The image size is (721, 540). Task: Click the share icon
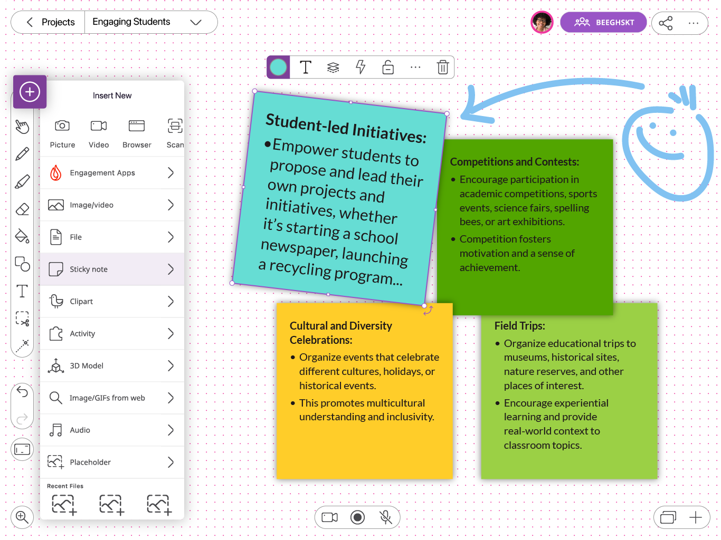(666, 23)
